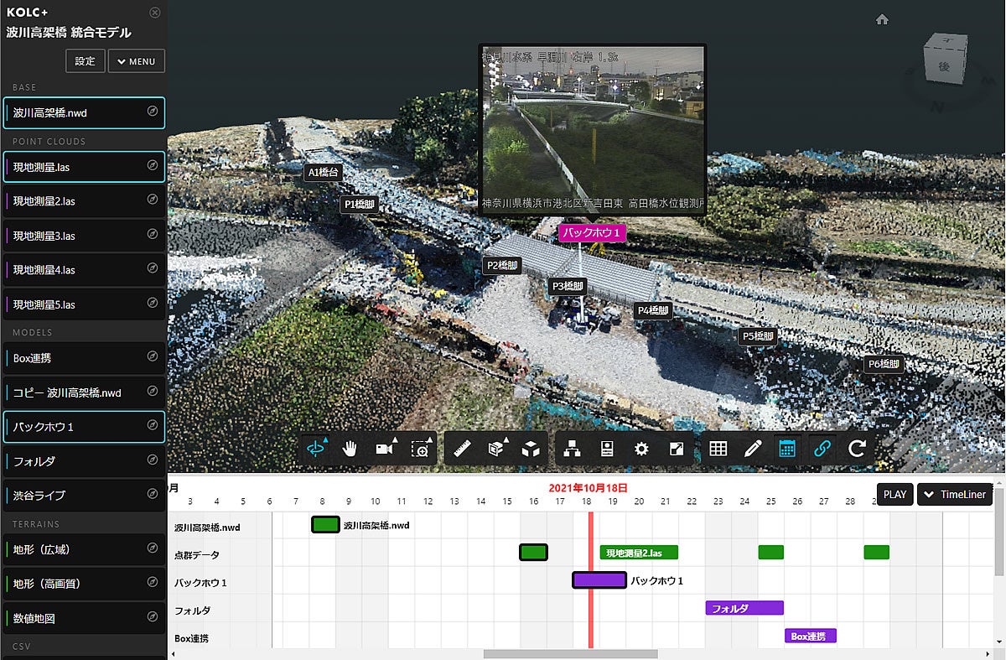Open compass icon for バックホウ１ layer
This screenshot has height=660, width=1006.
pos(153,426)
